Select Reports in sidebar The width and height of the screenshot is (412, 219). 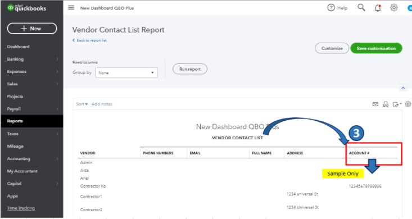coord(32,121)
